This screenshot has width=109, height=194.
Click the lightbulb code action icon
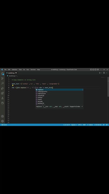13,86
